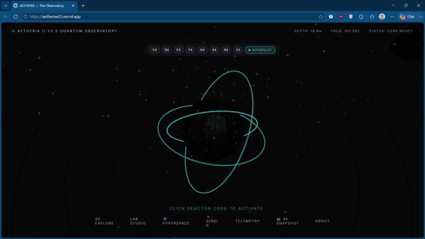Play the E4 note
The width and height of the screenshot is (425, 239).
coord(178,50)
